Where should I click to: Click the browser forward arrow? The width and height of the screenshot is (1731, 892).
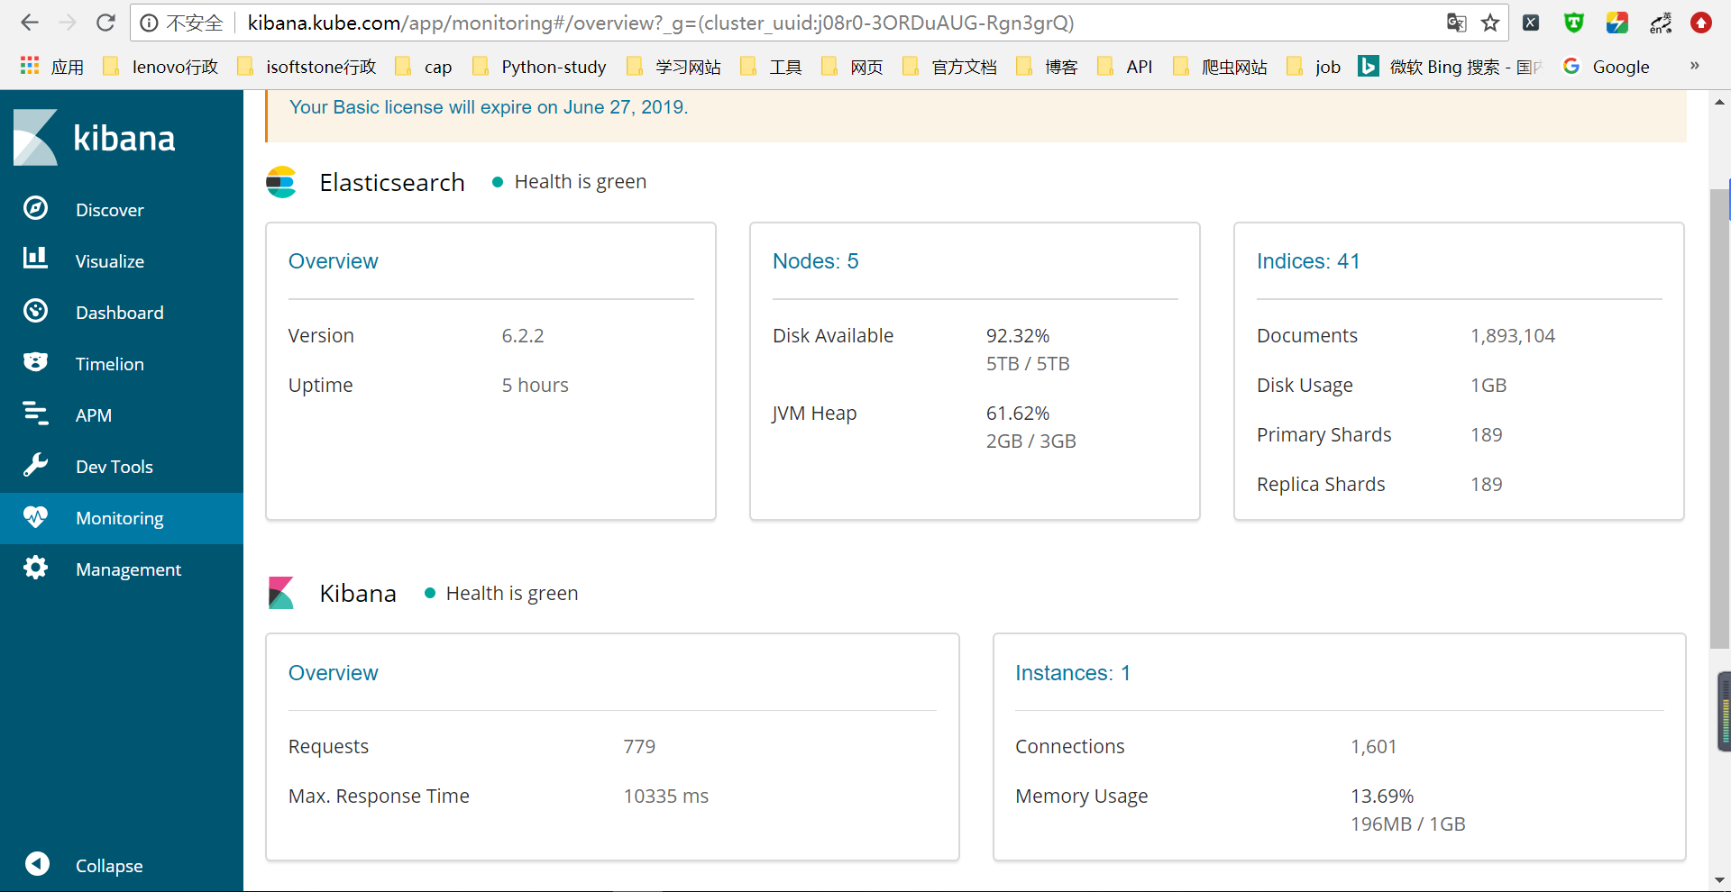[68, 23]
